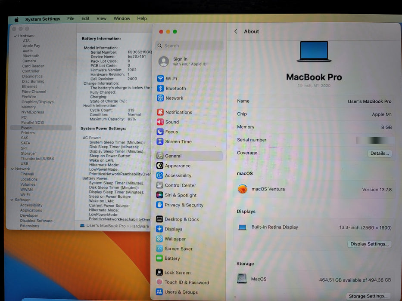Select Graphics/Displays in Hardware tree
The height and width of the screenshot is (301, 402).
point(37,102)
